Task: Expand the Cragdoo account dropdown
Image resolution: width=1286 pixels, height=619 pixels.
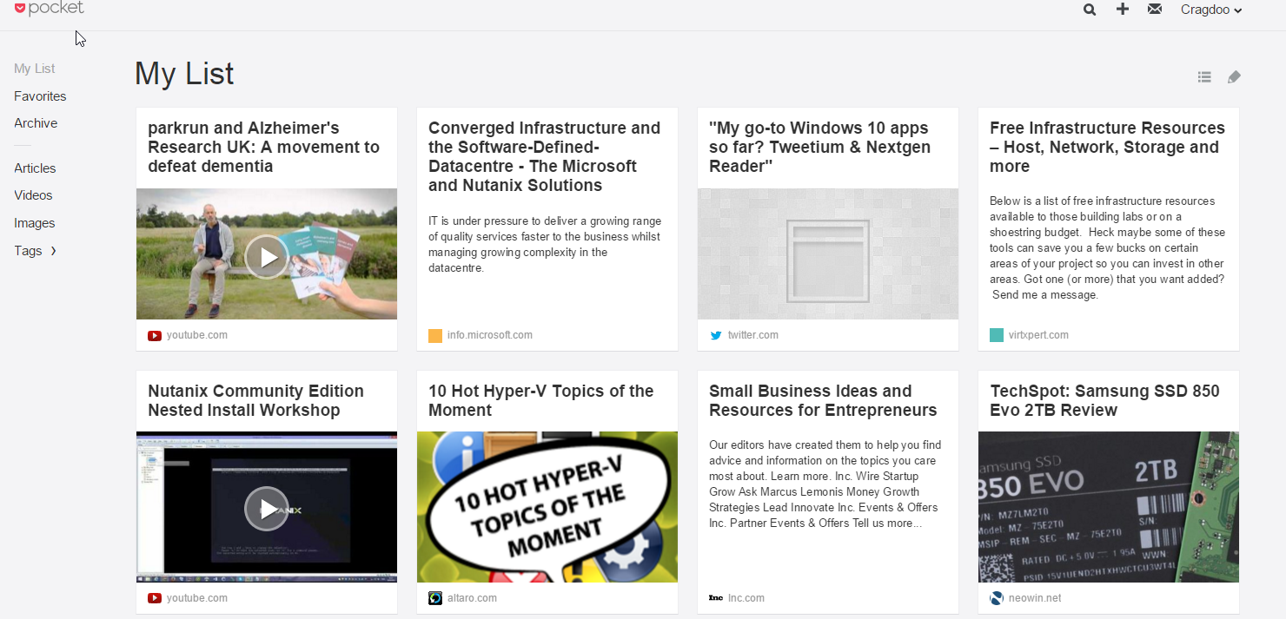Action: [1211, 10]
